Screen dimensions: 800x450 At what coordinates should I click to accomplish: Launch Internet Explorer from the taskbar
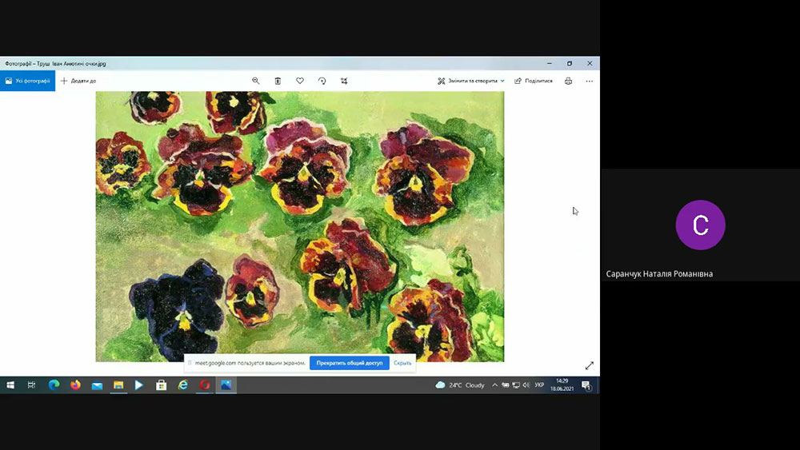182,384
